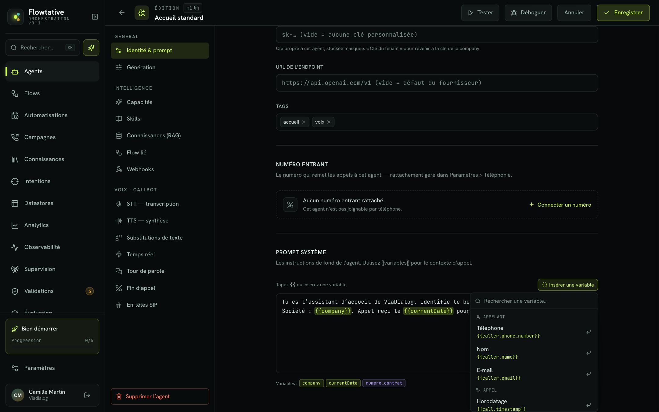Click inside the Tags input area
The width and height of the screenshot is (659, 412).
(x=437, y=122)
